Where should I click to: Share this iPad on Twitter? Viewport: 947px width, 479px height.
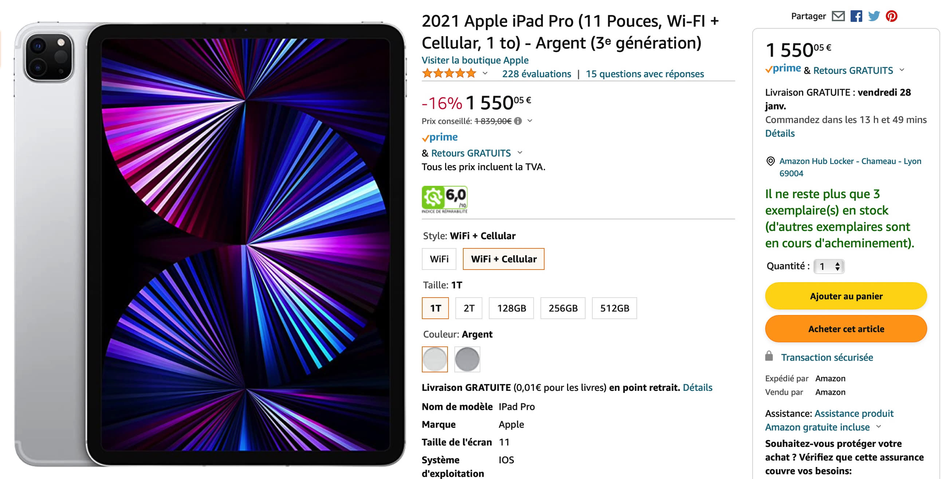pos(874,16)
